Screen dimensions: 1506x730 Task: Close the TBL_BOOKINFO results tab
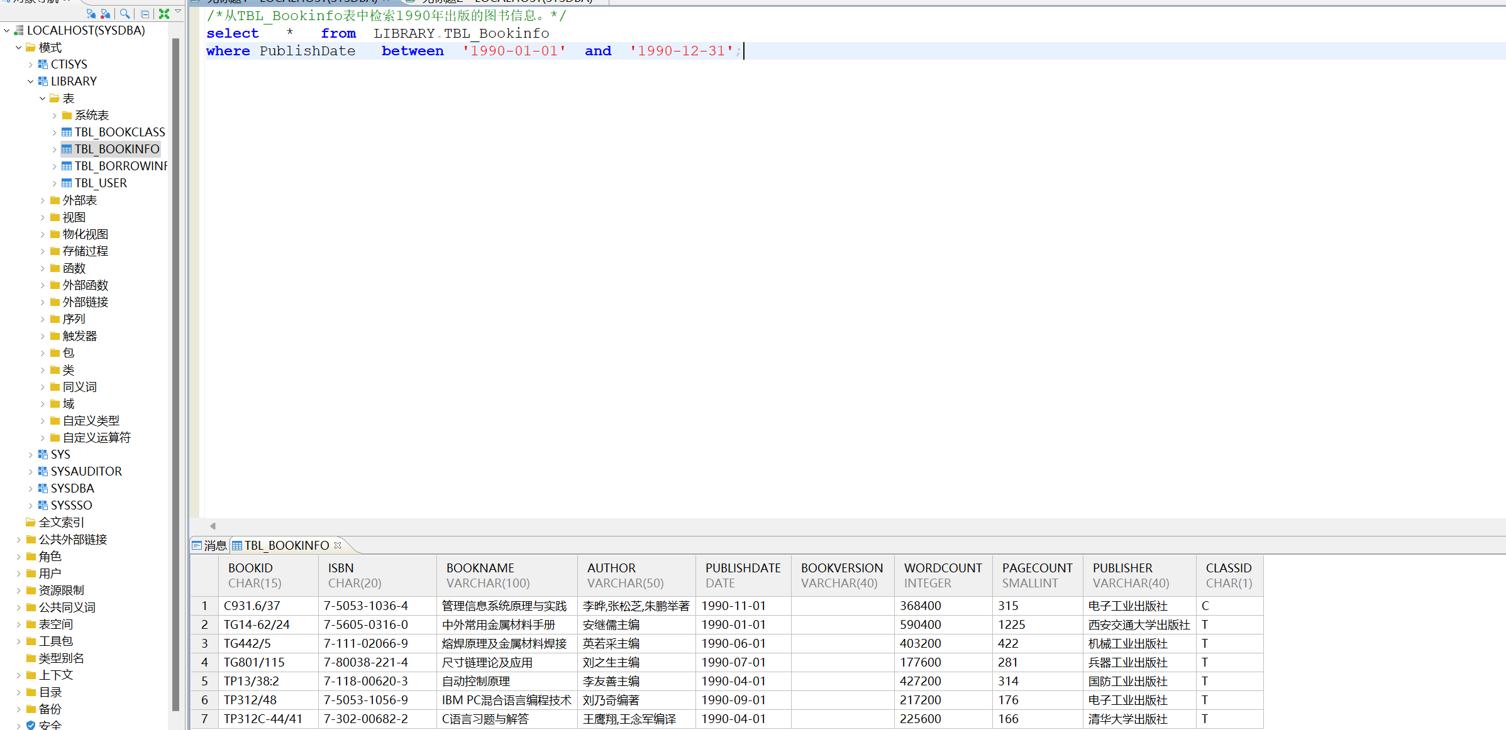point(338,545)
